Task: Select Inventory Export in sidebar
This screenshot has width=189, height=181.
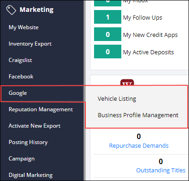Action: coord(30,44)
